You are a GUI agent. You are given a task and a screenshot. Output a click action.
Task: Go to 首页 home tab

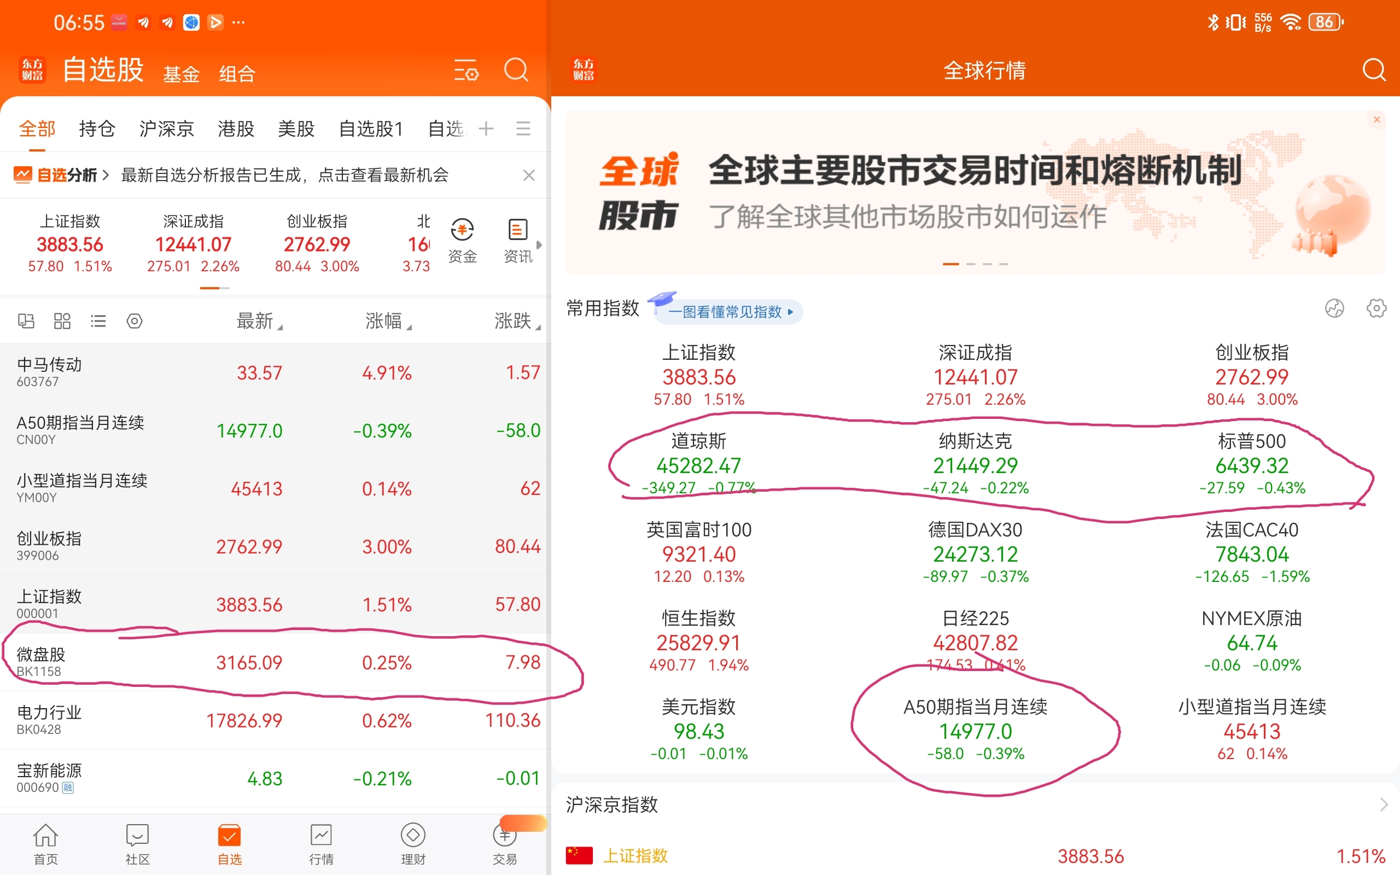[46, 844]
